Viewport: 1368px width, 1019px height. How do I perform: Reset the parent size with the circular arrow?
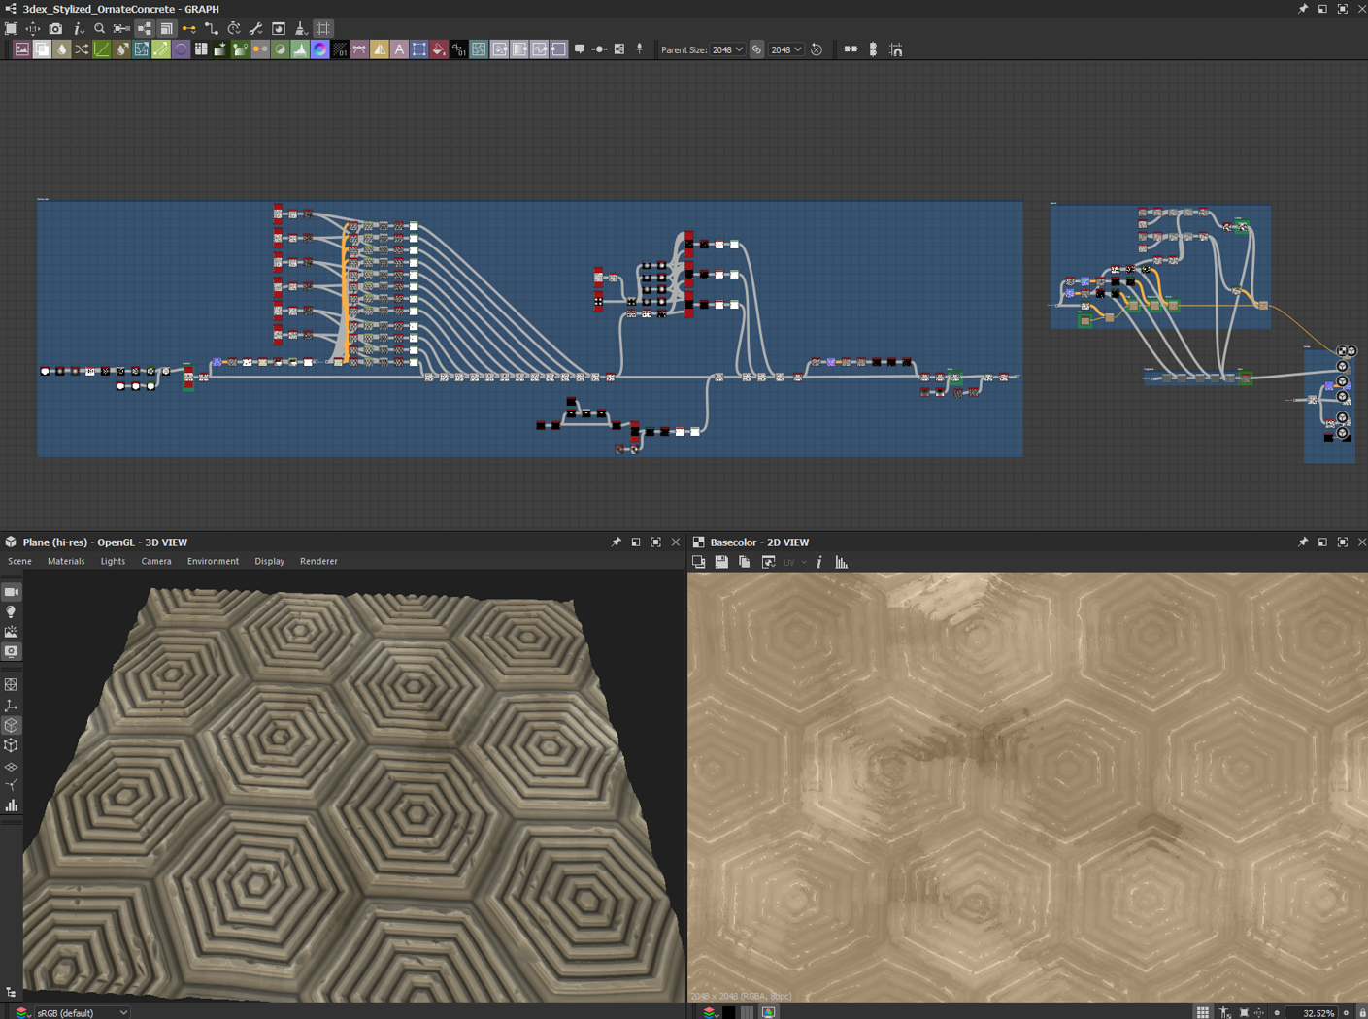tap(817, 49)
